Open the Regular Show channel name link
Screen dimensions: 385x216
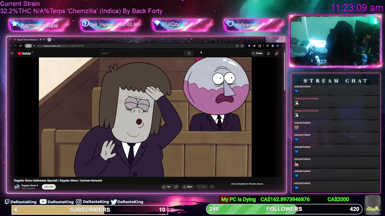pyautogui.click(x=29, y=185)
